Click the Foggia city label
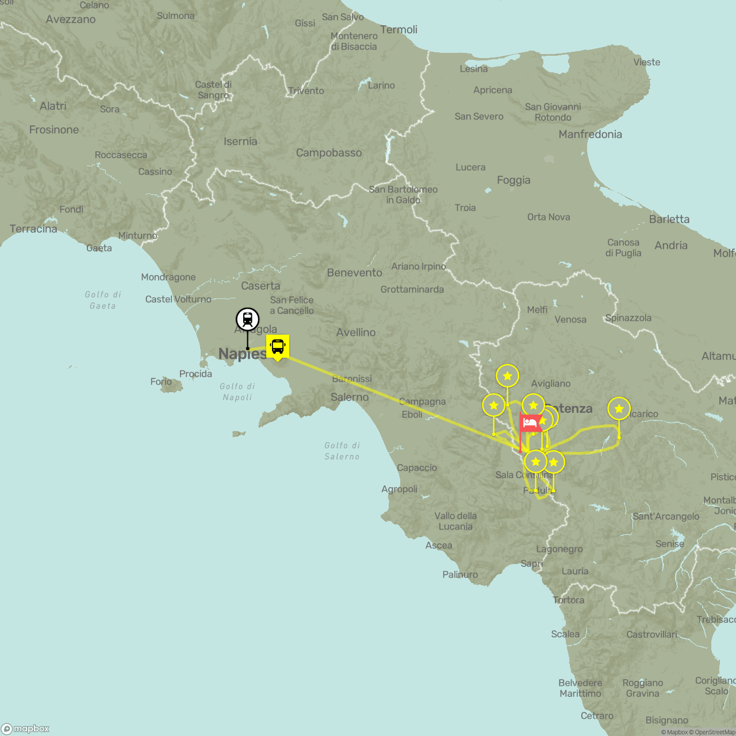736x736 pixels. click(x=513, y=181)
